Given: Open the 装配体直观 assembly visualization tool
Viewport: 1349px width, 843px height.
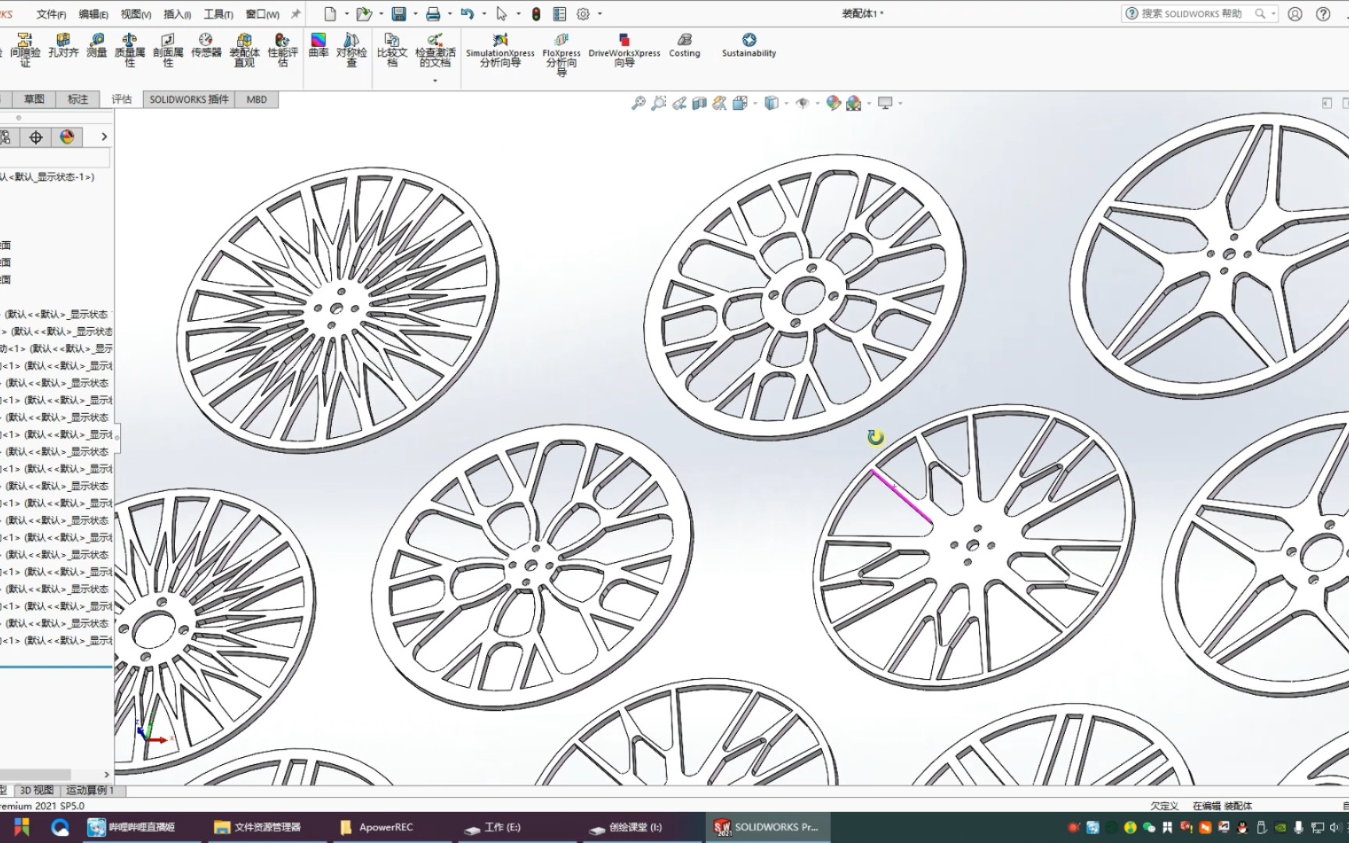Looking at the screenshot, I should point(244,49).
